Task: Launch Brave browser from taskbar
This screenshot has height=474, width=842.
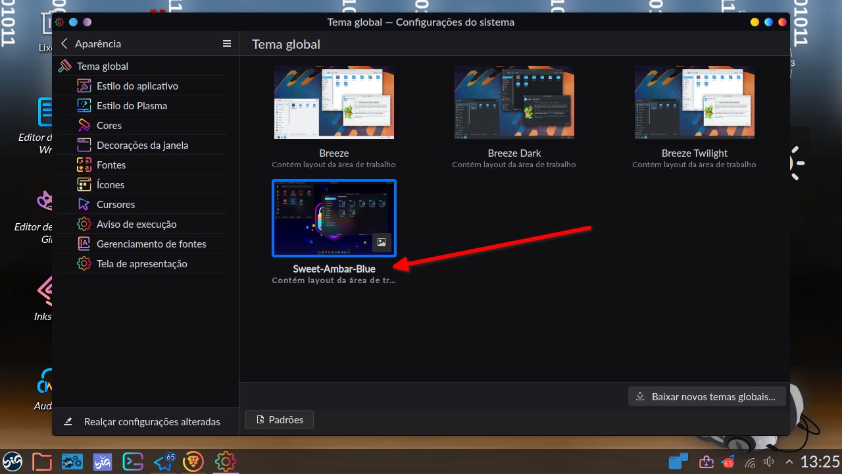Action: coord(194,462)
